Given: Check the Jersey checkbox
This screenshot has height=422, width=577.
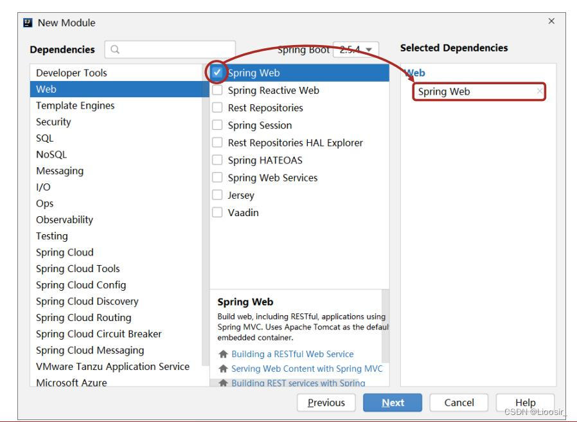Looking at the screenshot, I should click(217, 195).
